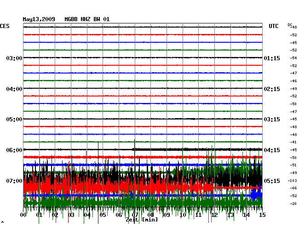The height and width of the screenshot is (227, 299).
Task: Select the 03:00 CES time label
Action: tap(14, 58)
